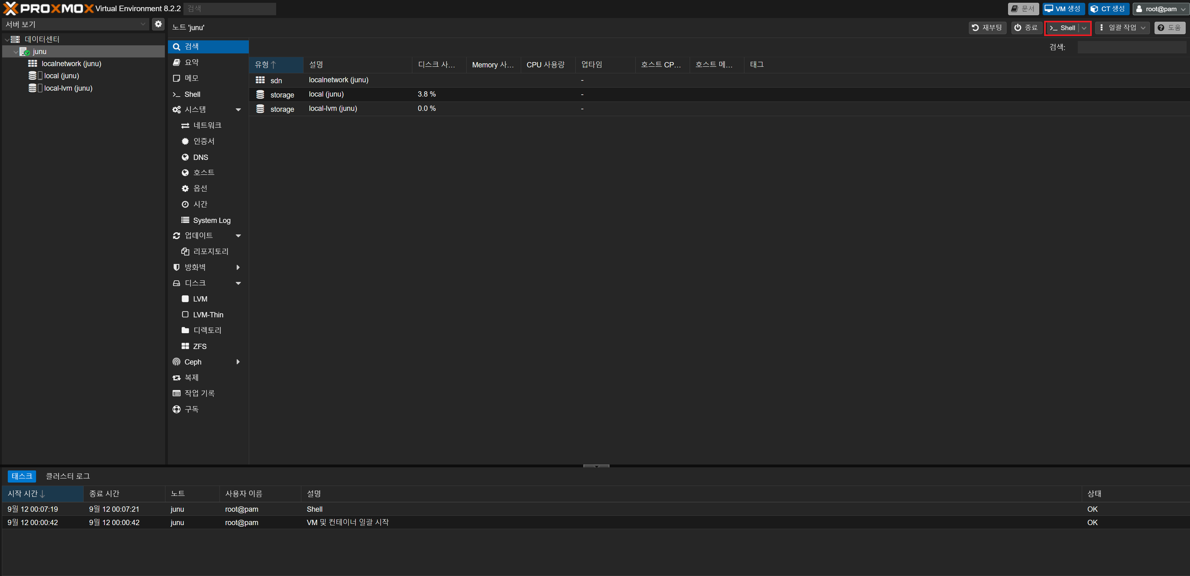Click the 구독 subscription support icon
Image resolution: width=1190 pixels, height=576 pixels.
177,409
